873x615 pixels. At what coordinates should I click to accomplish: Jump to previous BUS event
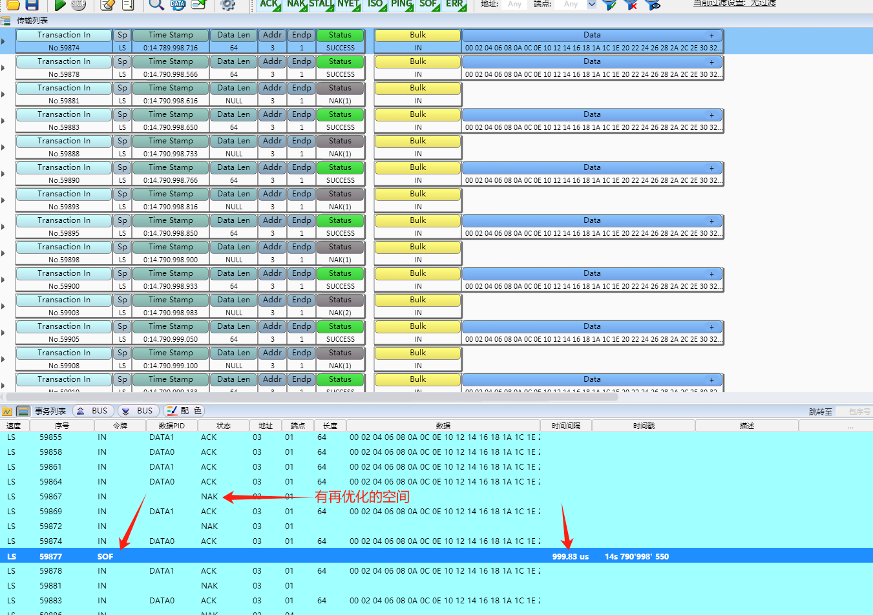coord(94,411)
